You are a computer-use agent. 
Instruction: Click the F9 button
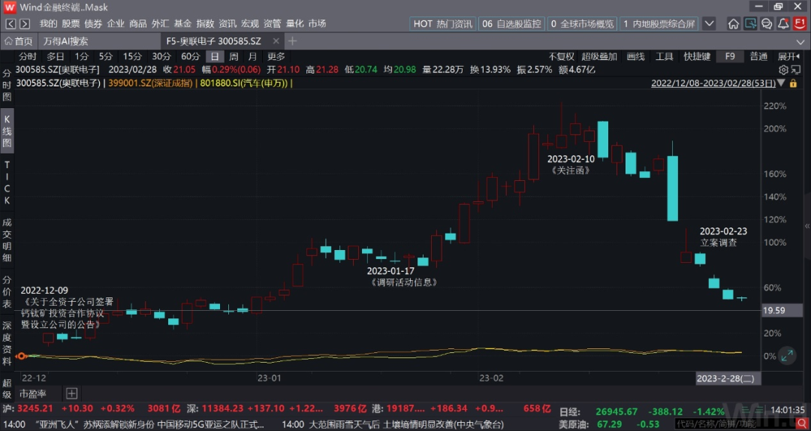(x=730, y=56)
